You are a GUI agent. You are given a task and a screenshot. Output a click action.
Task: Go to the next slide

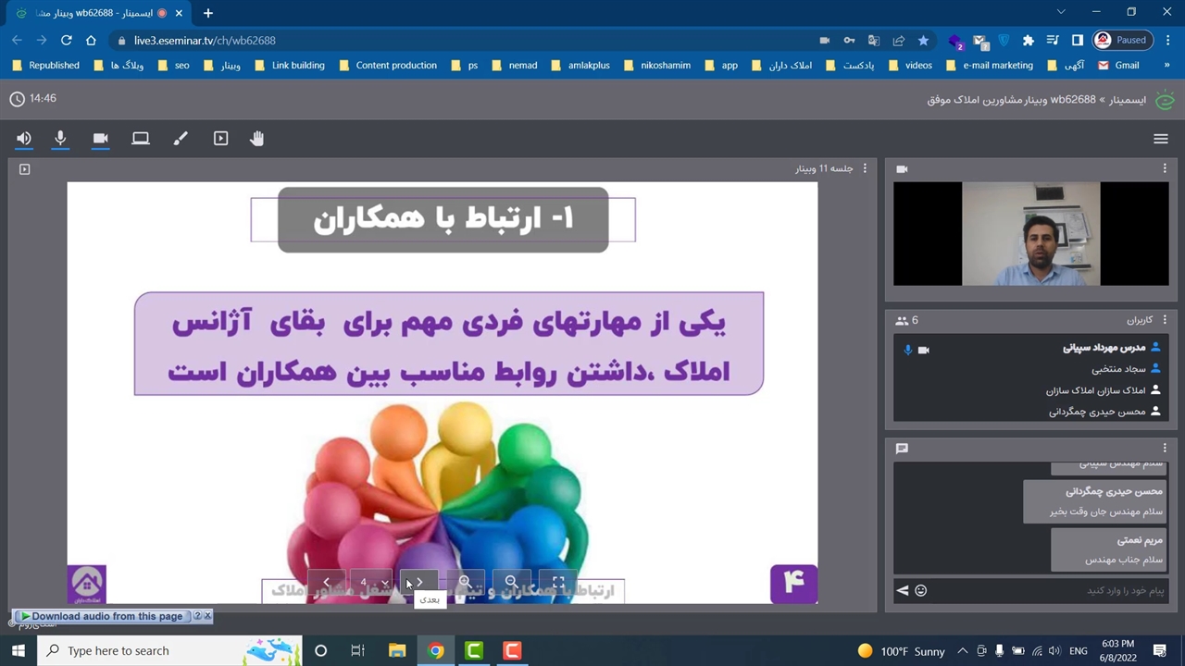(x=419, y=582)
